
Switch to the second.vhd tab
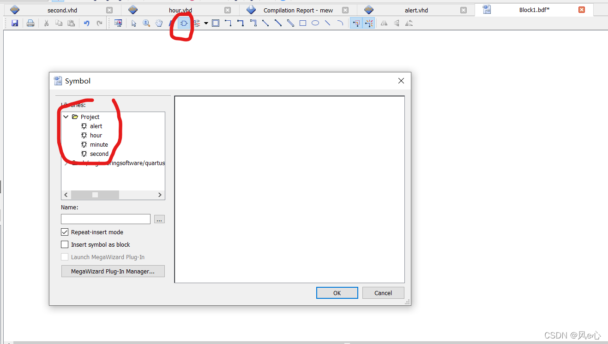(62, 10)
